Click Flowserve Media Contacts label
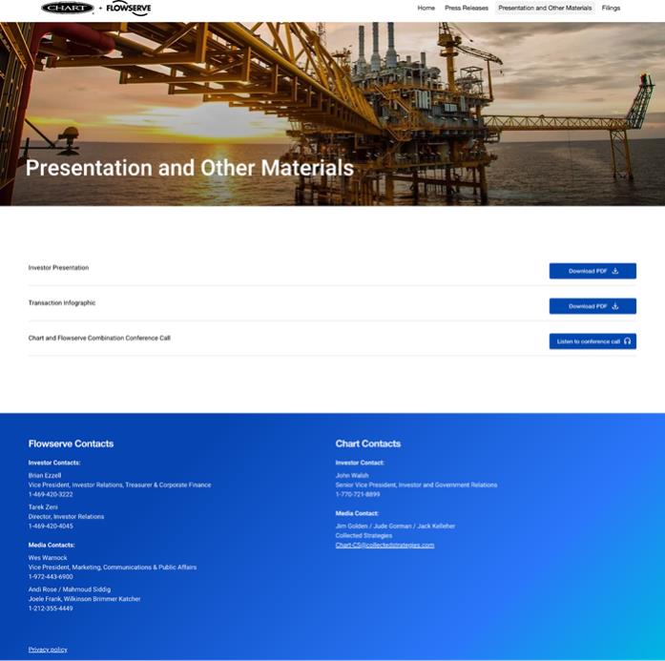 pyautogui.click(x=52, y=545)
